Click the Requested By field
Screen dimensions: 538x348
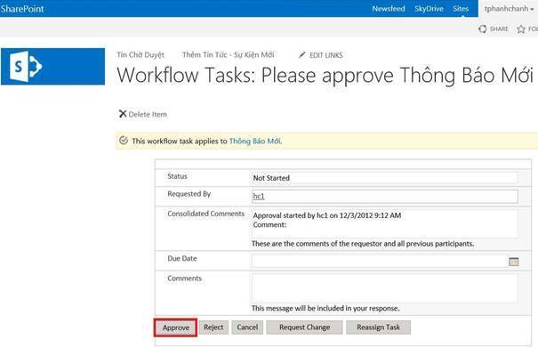(x=385, y=197)
